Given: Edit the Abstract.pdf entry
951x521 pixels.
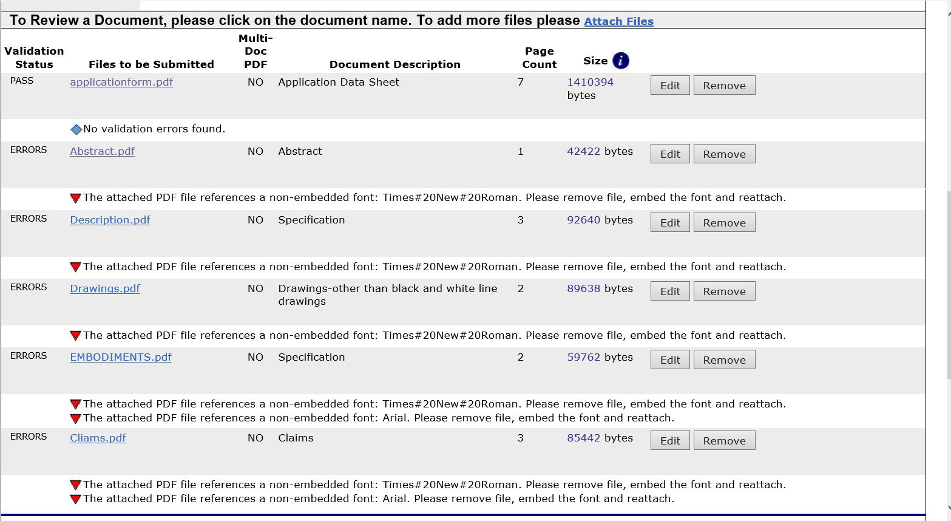Looking at the screenshot, I should pos(670,154).
